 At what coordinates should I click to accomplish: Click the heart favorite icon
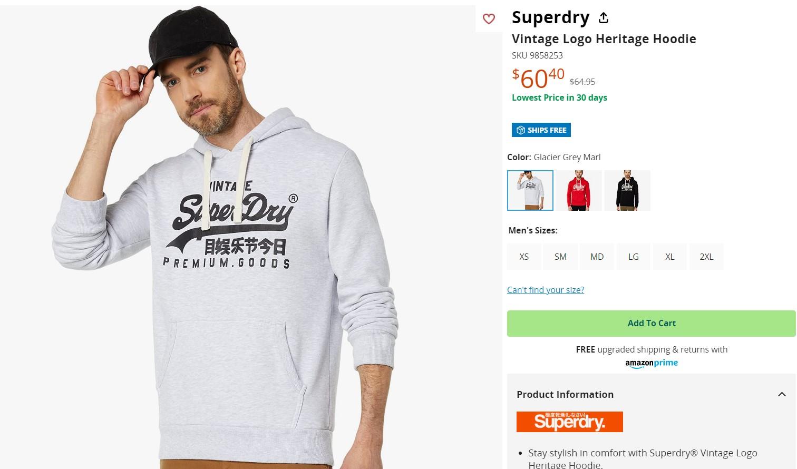[489, 19]
